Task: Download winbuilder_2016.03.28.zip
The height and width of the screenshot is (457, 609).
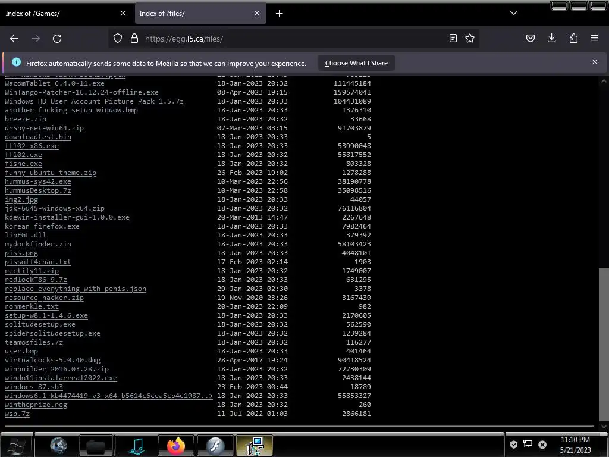Action: pos(56,369)
